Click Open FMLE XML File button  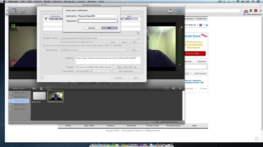pos(127,67)
